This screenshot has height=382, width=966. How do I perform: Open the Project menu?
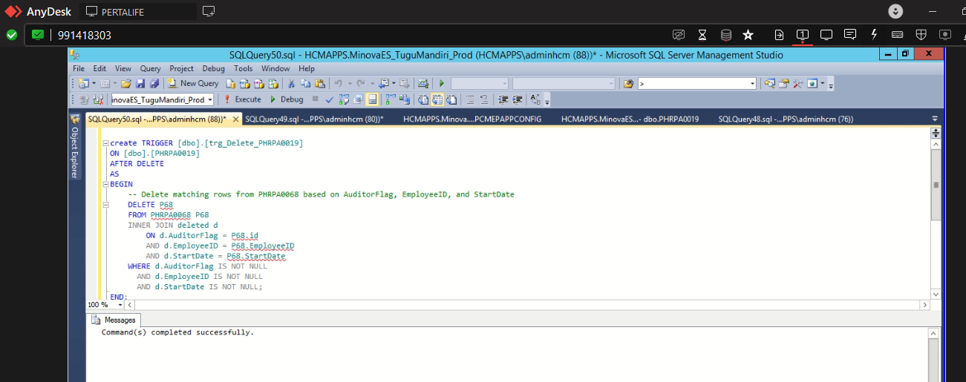coord(182,68)
